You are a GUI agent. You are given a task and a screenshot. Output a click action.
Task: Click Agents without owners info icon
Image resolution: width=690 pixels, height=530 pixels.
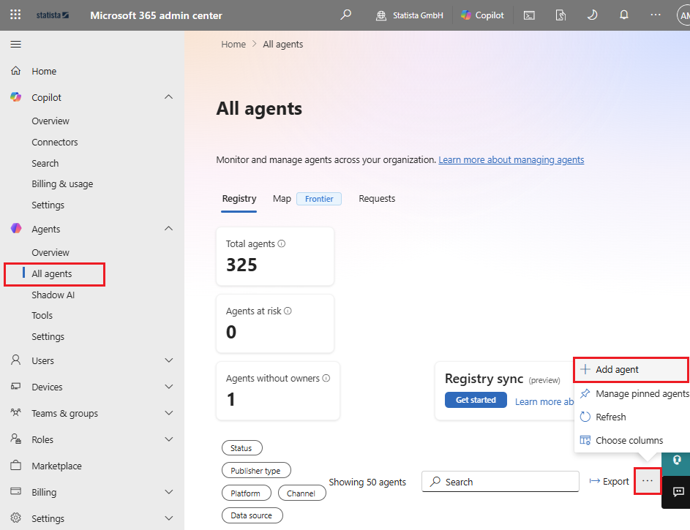[326, 378]
